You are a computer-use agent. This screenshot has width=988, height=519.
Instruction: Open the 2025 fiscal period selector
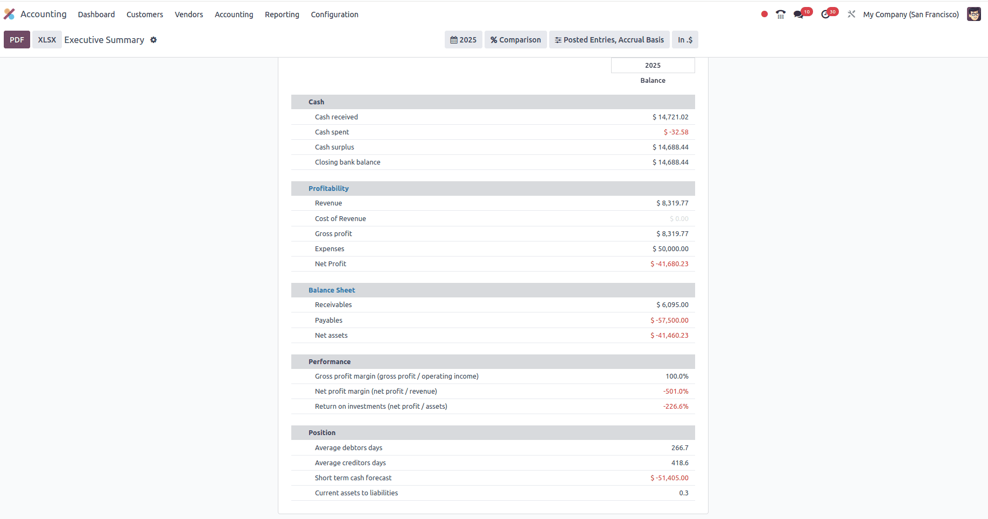tap(463, 39)
